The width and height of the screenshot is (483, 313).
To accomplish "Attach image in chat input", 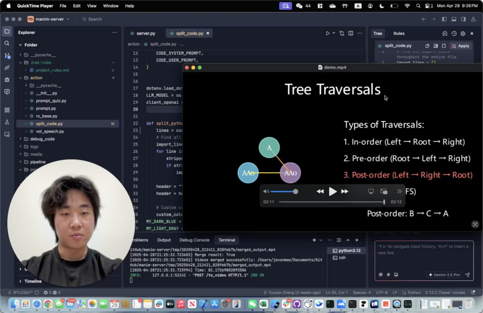I will coord(396,275).
